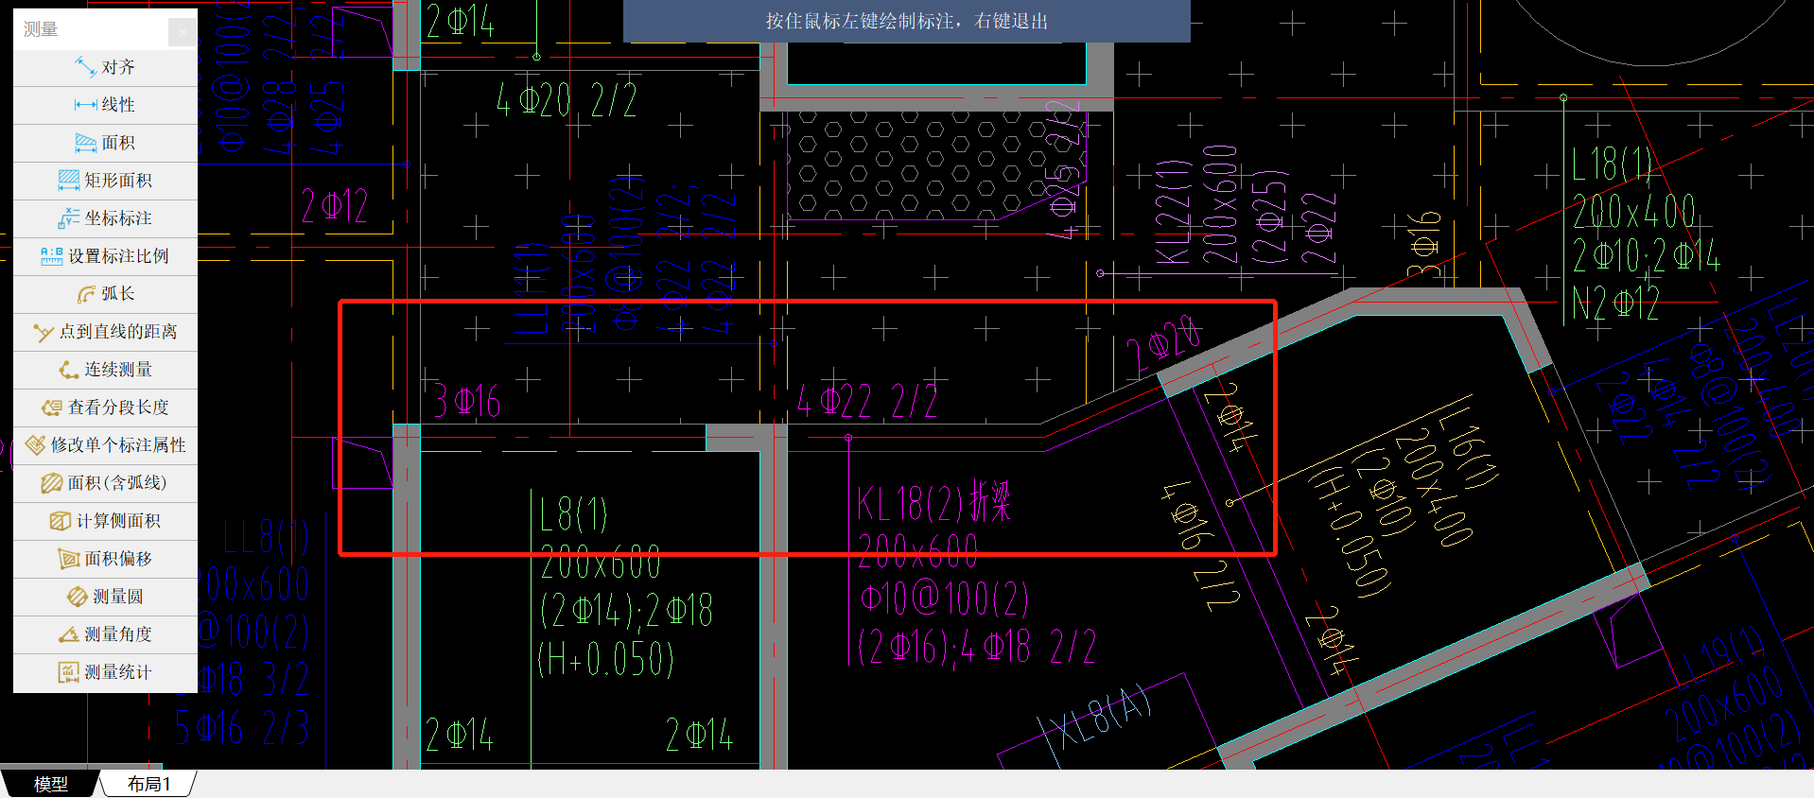Start the 连续测量 continuous measurement tool
1814x798 pixels.
105,370
